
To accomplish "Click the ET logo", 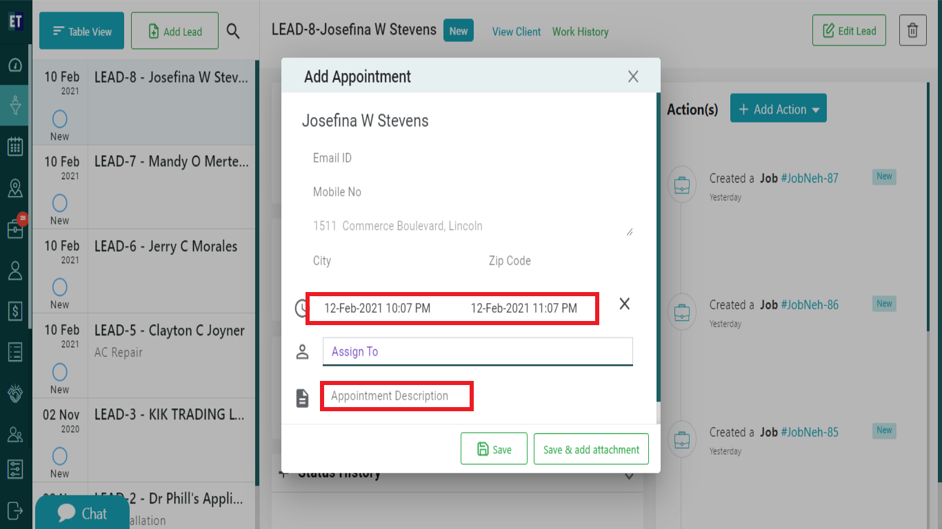I will coord(15,21).
